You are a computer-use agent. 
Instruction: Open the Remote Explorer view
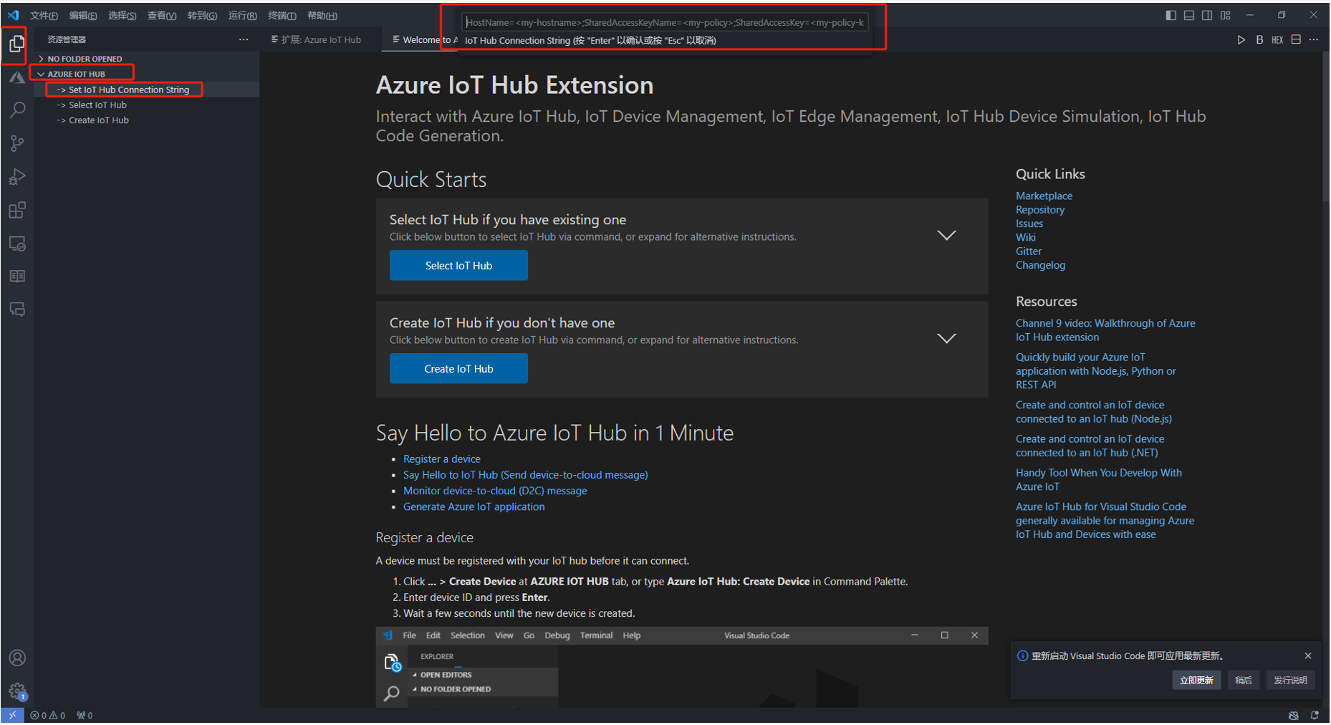click(x=17, y=244)
